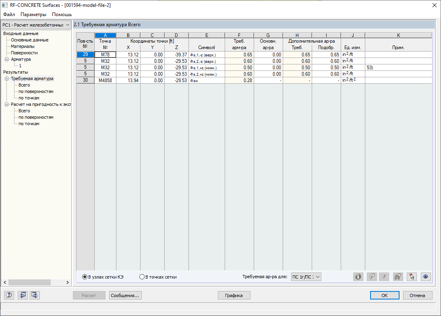This screenshot has width=441, height=316.
Task: Select 'Материалы' in the tree
Action: click(23, 46)
